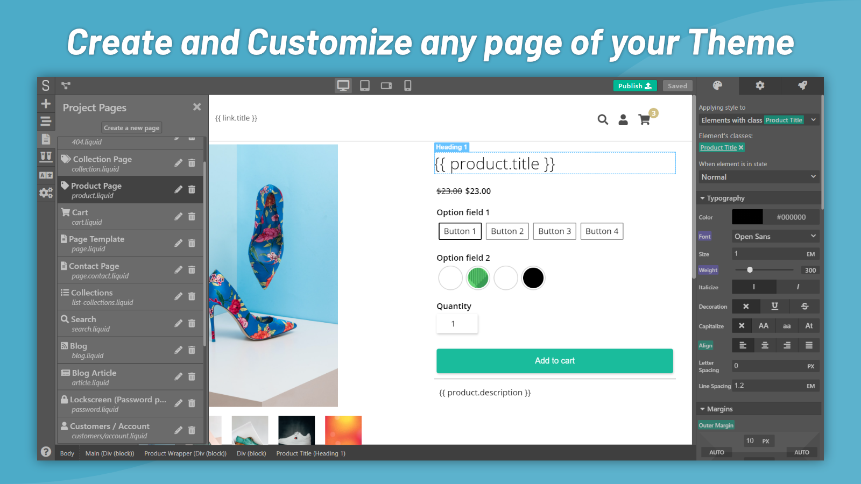
Task: Open the sidebar settings gears tool
Action: tap(46, 192)
